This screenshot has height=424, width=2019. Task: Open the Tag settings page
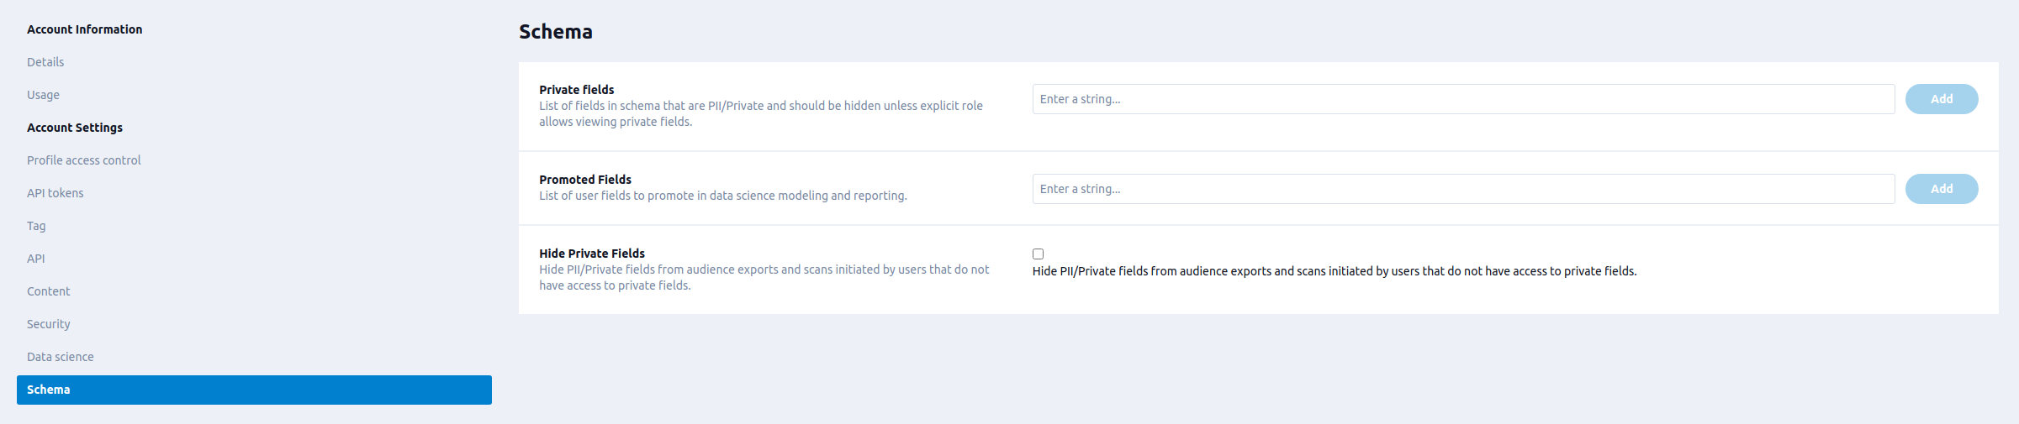[36, 226]
